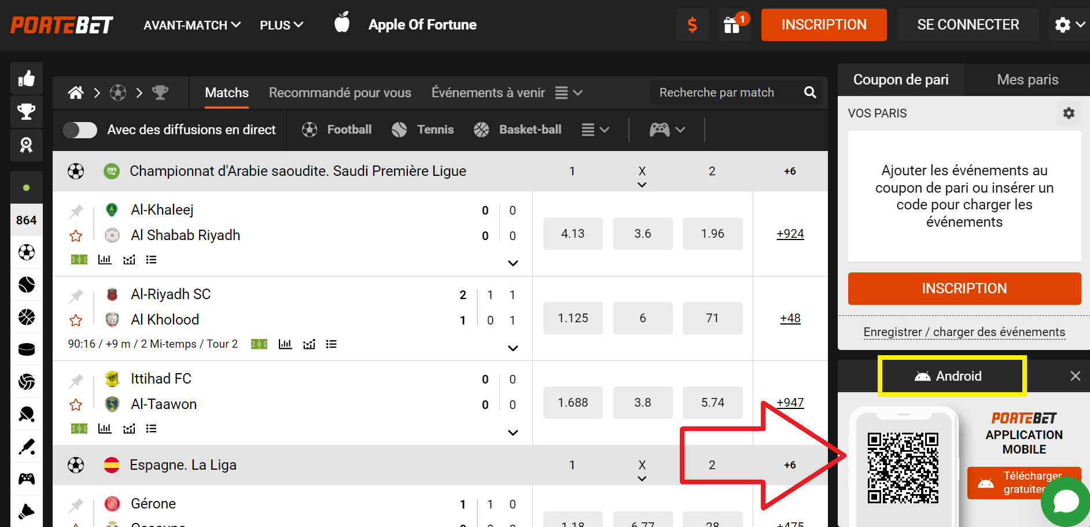The height and width of the screenshot is (527, 1090).
Task: Toggle live broadcasts switch
Action: click(x=80, y=130)
